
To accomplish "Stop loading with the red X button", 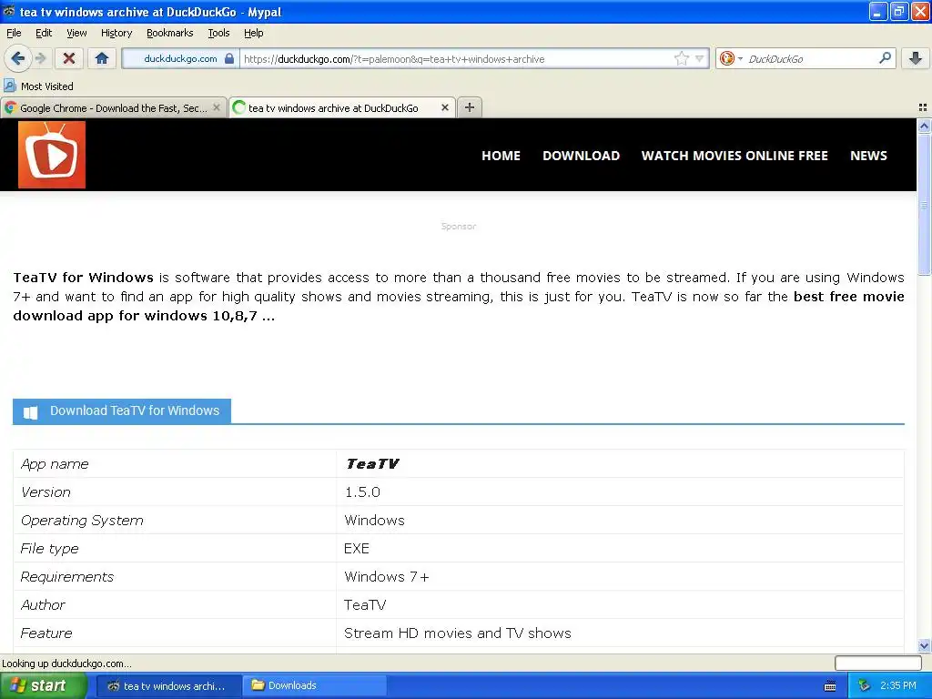I will point(69,58).
